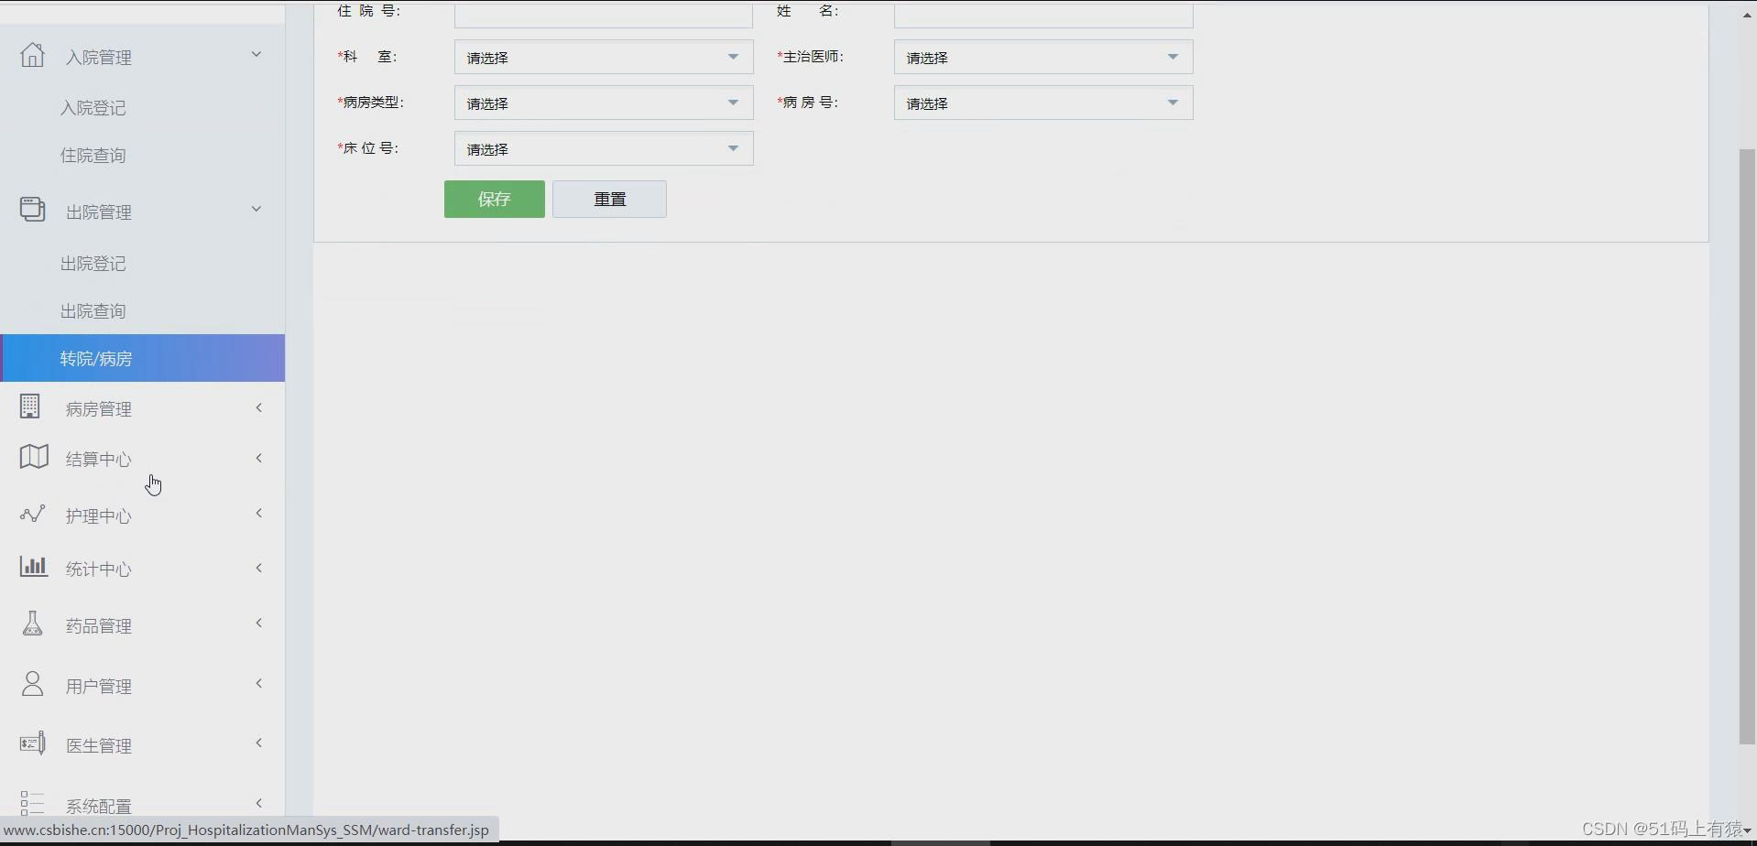Open 入院登记 in the sidebar
Image resolution: width=1757 pixels, height=846 pixels.
93,108
